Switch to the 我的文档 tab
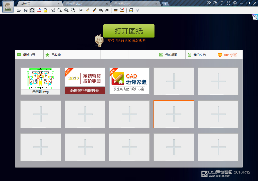Image resolution: width=258 pixels, height=181 pixels. (x=200, y=55)
